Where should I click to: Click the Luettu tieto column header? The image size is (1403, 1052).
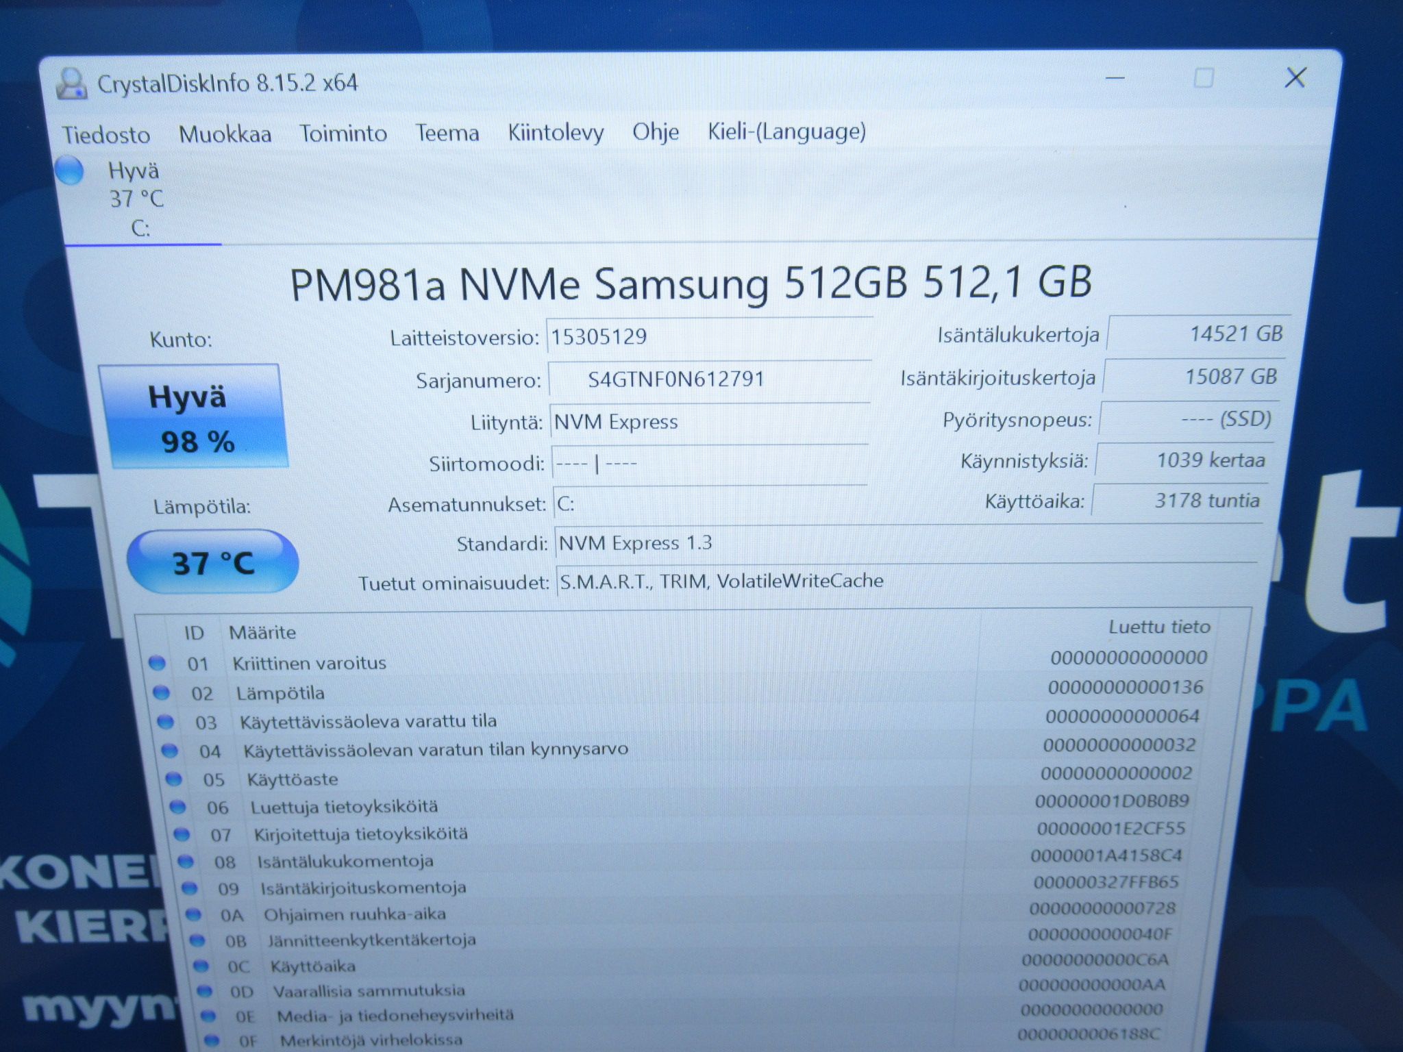click(x=1159, y=627)
